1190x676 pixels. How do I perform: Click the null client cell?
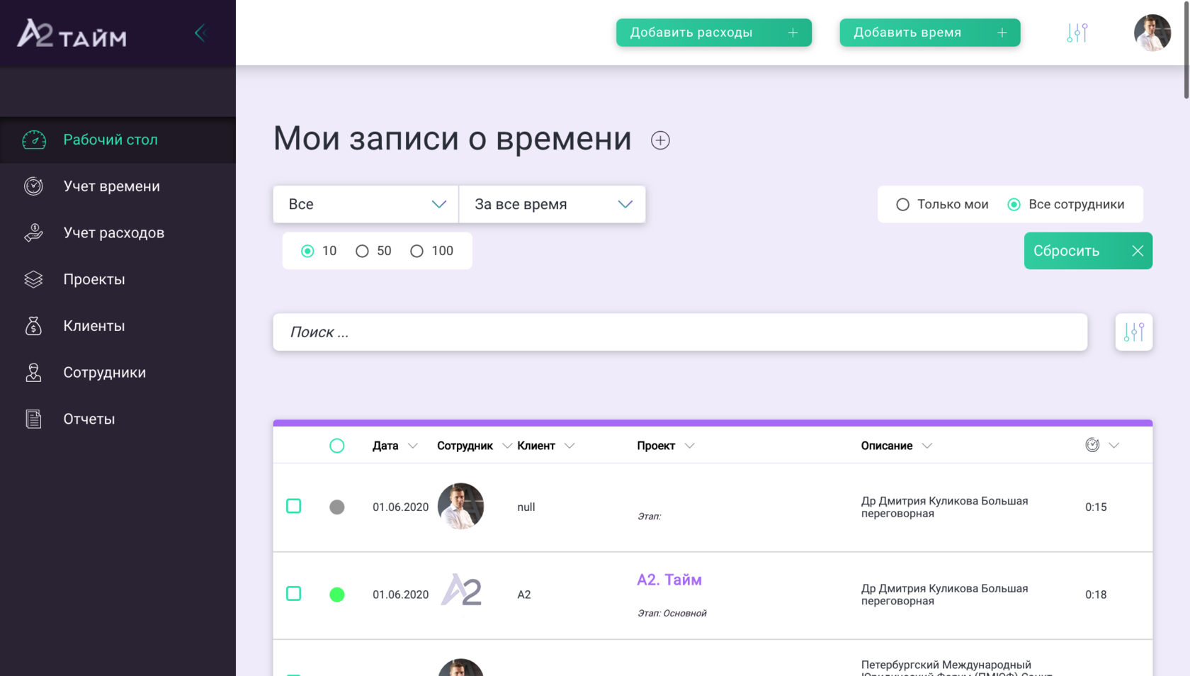(526, 507)
